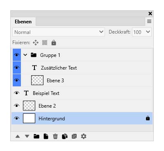Open layer settings with gear icon

pyautogui.click(x=84, y=136)
